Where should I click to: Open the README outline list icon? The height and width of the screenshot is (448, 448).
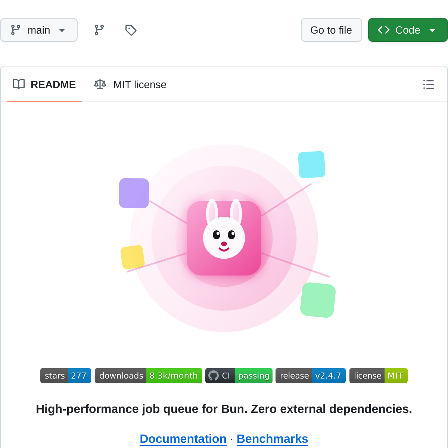428,84
